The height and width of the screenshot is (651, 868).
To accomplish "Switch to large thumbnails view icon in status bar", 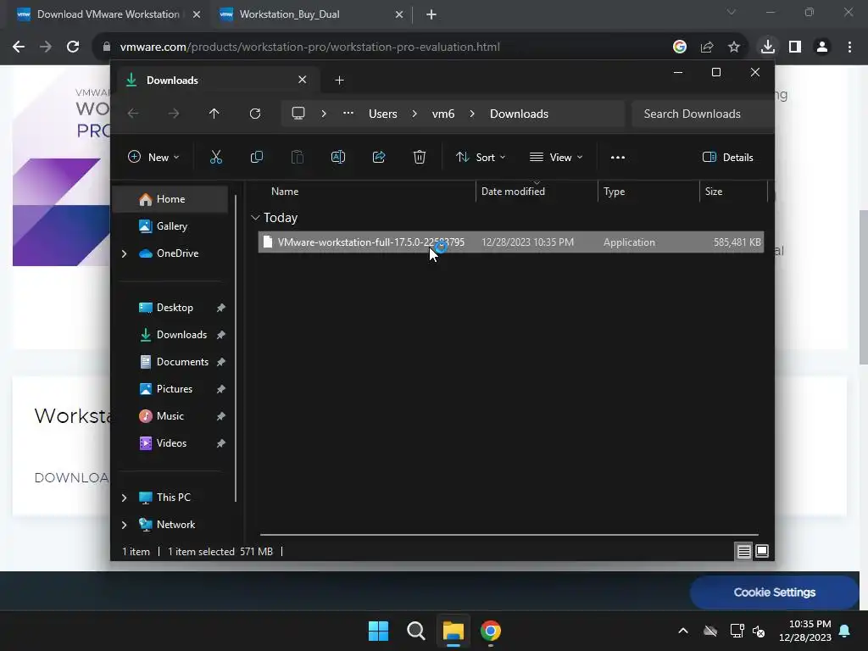I will (762, 551).
